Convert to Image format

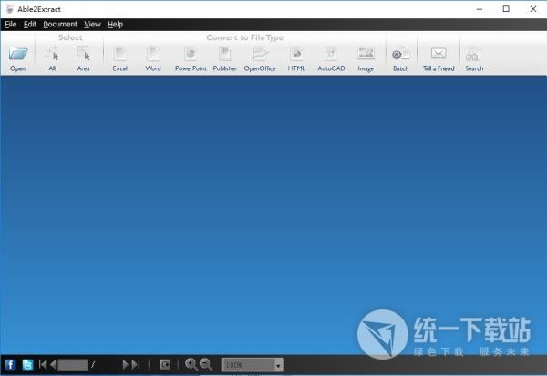tap(366, 54)
